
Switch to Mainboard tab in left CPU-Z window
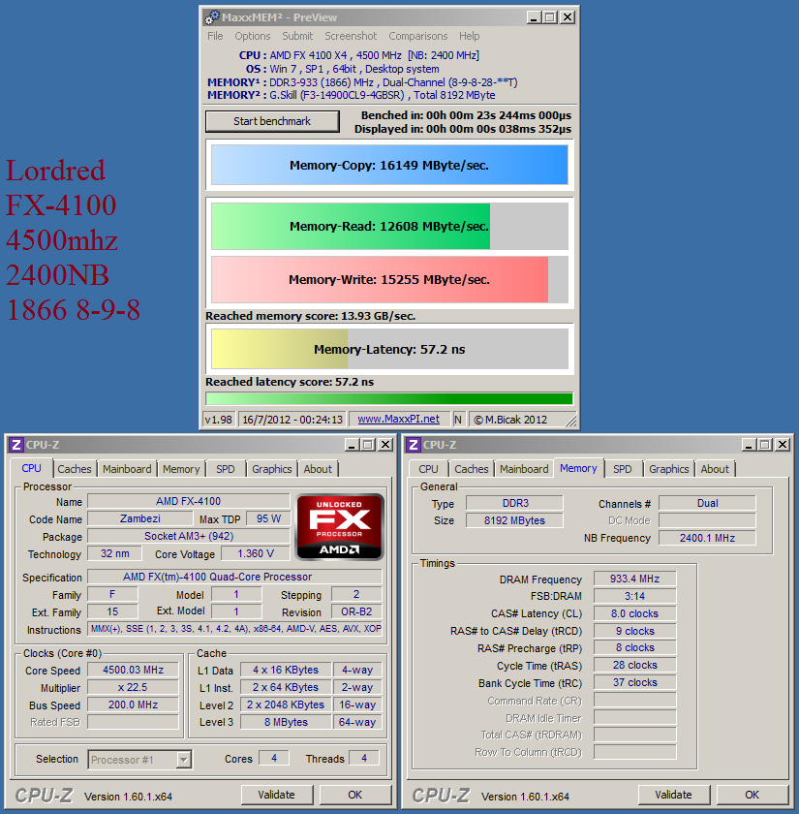point(127,469)
